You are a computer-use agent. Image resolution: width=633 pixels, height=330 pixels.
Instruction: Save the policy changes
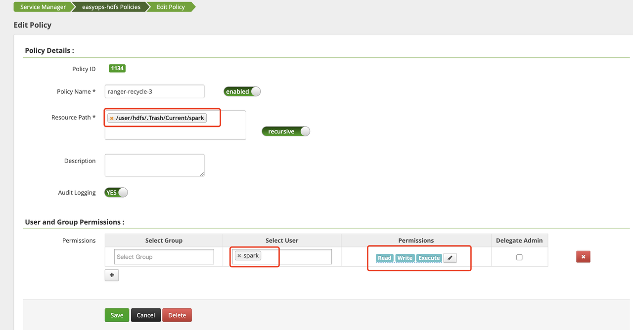point(117,315)
